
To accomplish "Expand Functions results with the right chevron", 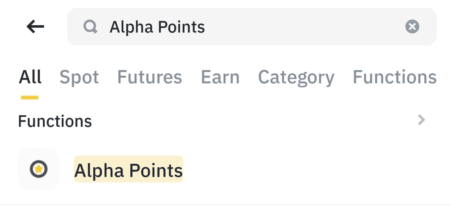I will pyautogui.click(x=421, y=120).
